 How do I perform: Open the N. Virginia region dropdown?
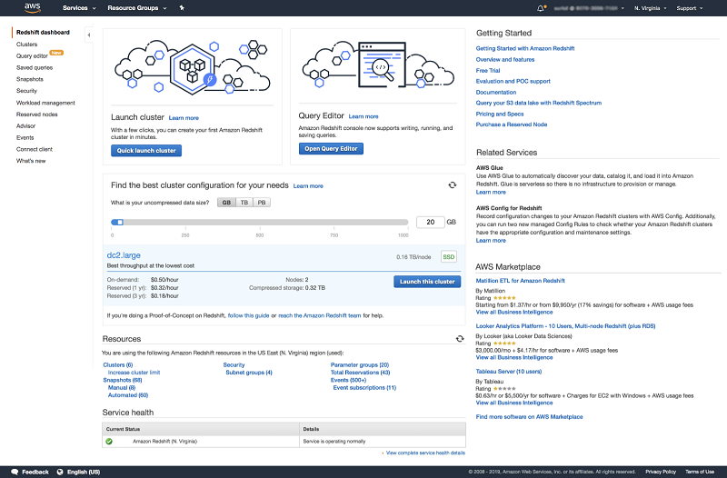click(x=651, y=8)
